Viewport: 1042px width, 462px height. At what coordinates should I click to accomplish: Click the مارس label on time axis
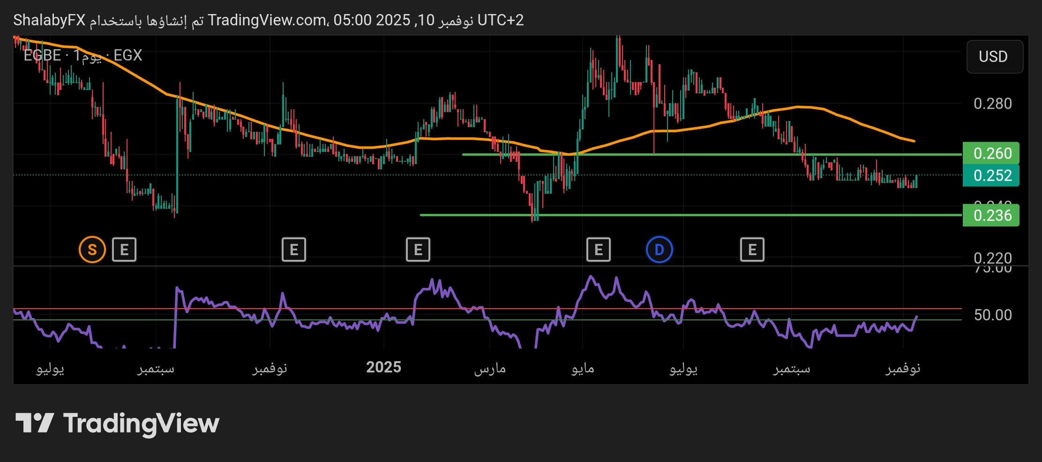pos(490,368)
